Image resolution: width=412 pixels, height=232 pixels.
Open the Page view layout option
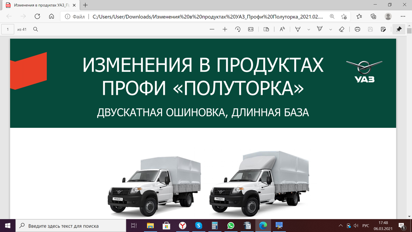click(266, 30)
